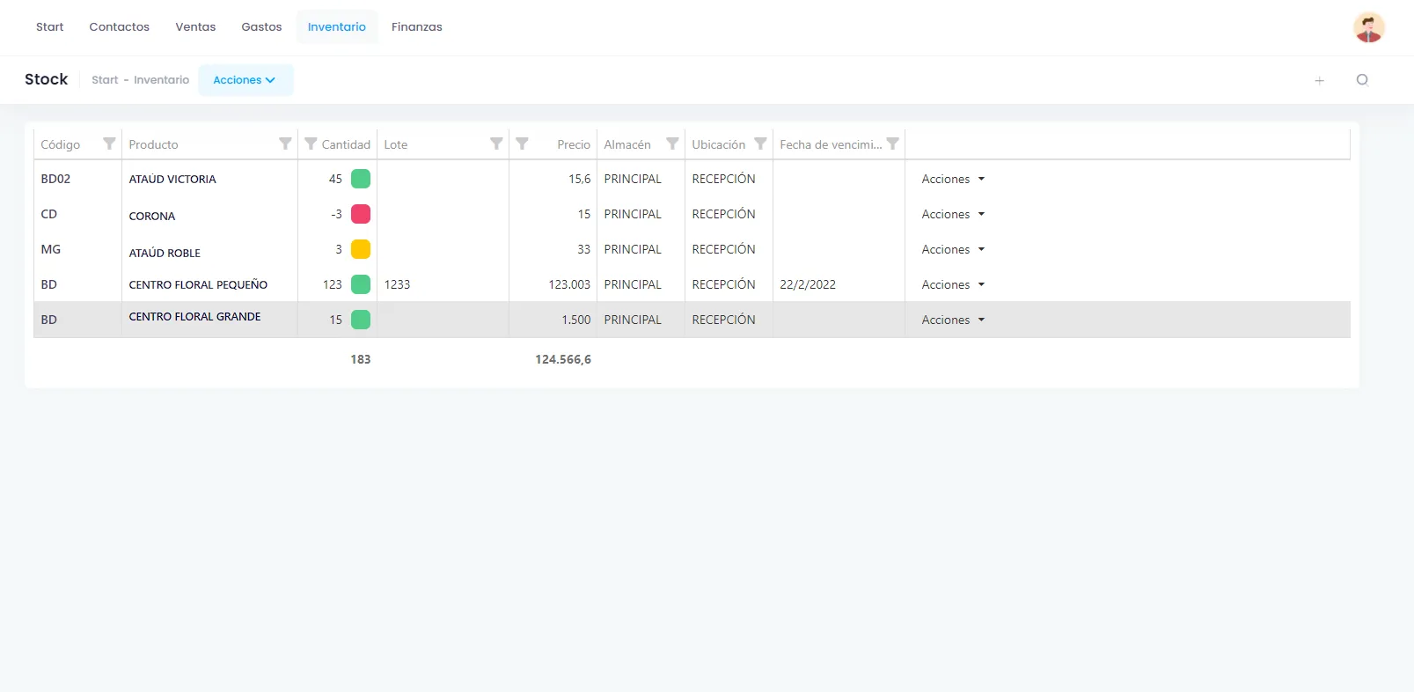Select lot number 1233
This screenshot has height=692, width=1414.
coord(397,284)
